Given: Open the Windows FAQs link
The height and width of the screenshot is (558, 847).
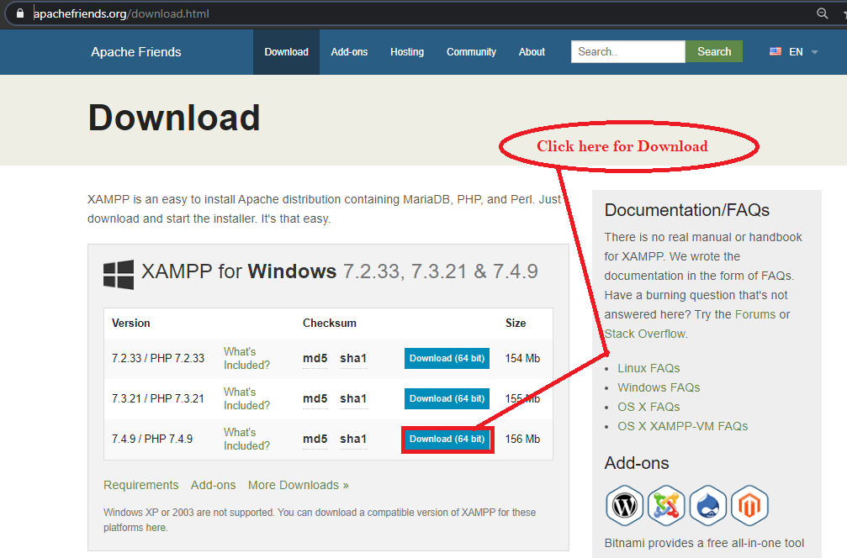Looking at the screenshot, I should click(659, 388).
